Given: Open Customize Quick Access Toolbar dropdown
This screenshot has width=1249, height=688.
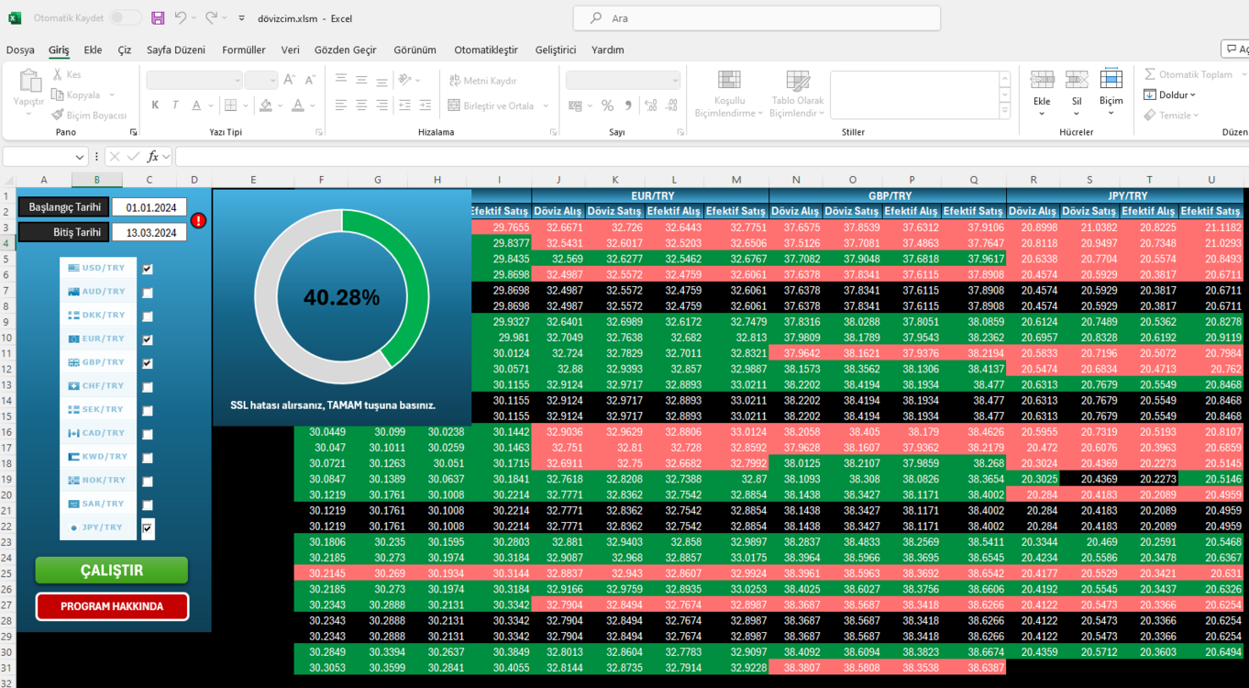Looking at the screenshot, I should [241, 18].
